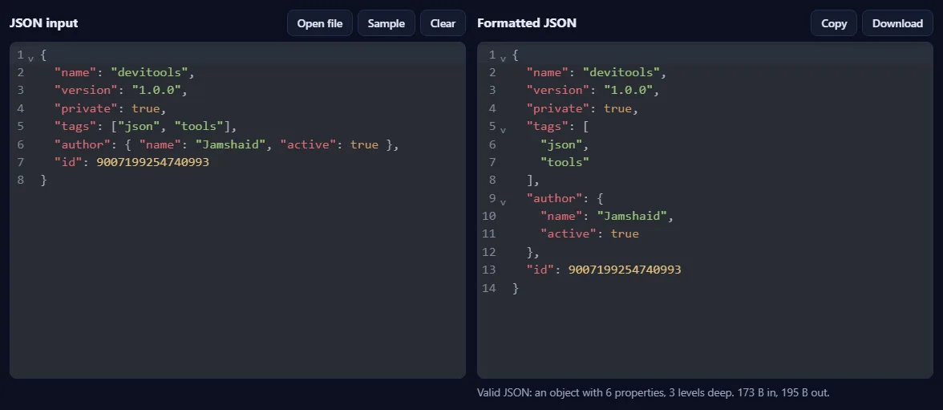Clear the JSON input

point(443,23)
